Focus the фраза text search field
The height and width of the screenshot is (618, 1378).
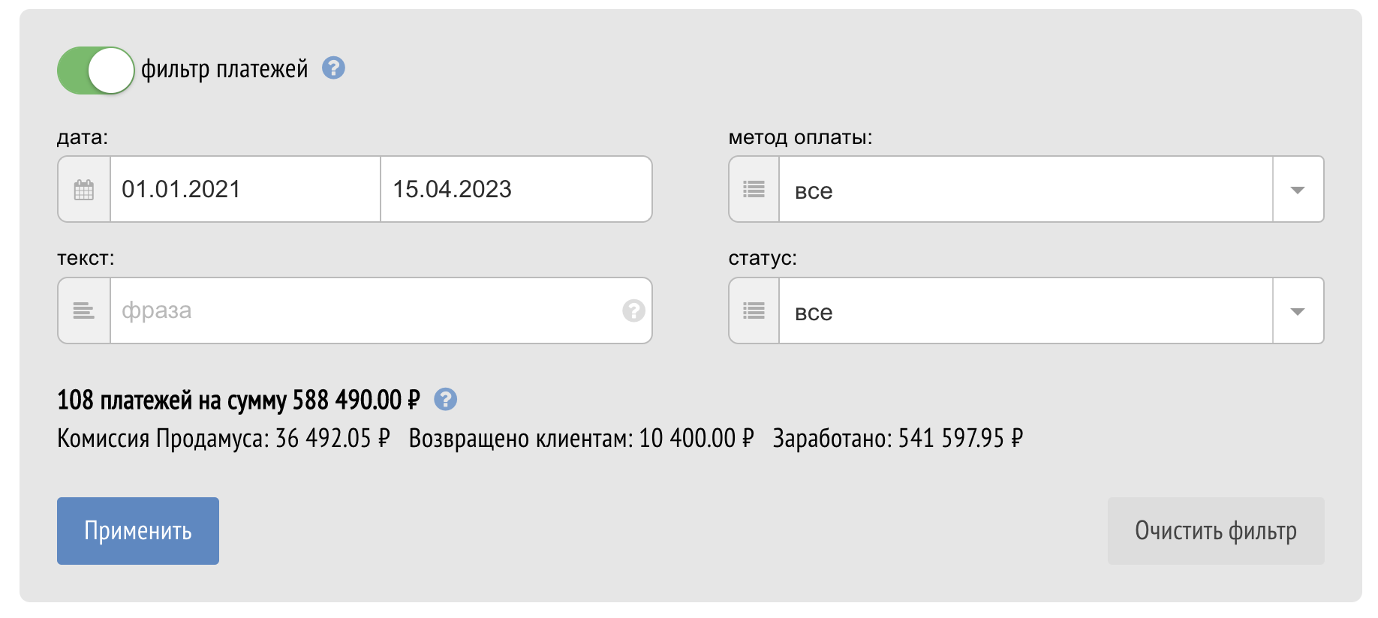[x=365, y=310]
